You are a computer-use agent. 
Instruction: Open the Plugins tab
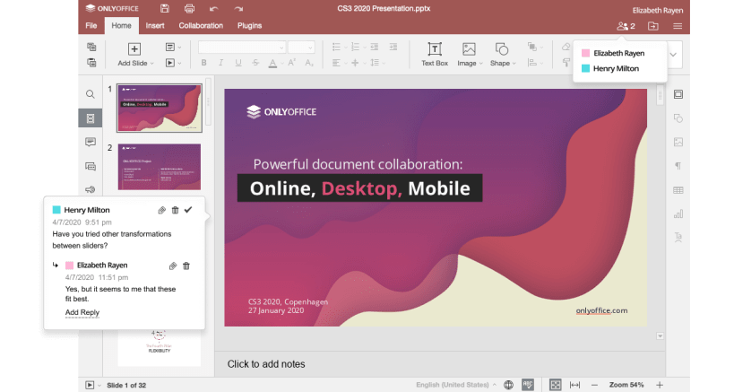point(249,26)
